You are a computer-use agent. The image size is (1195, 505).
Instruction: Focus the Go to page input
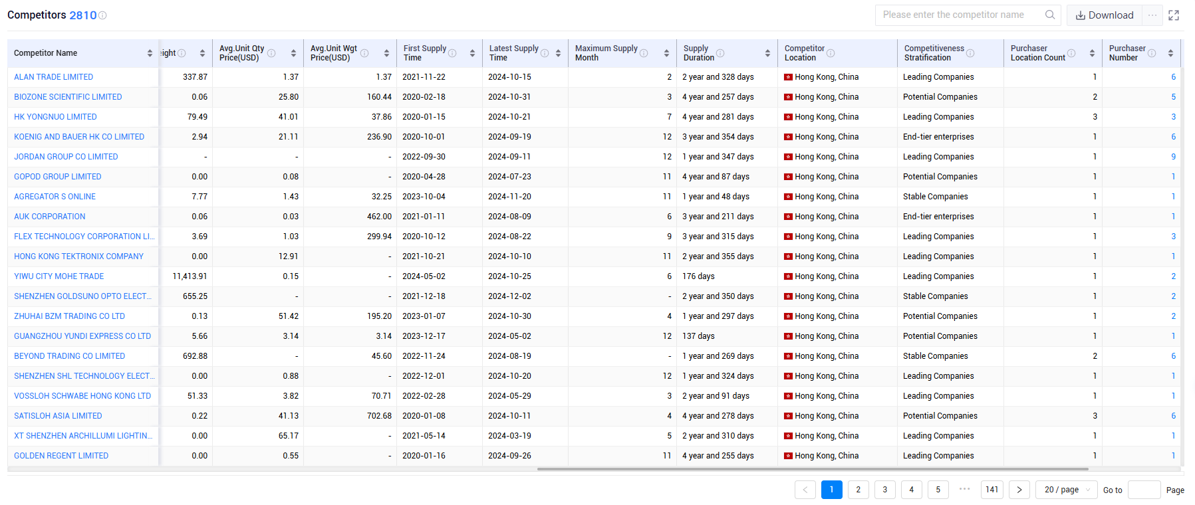pyautogui.click(x=1144, y=490)
